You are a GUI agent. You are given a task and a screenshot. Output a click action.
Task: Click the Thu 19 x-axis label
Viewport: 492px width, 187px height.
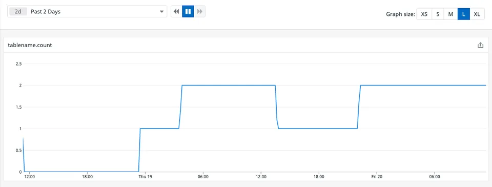[x=145, y=177]
